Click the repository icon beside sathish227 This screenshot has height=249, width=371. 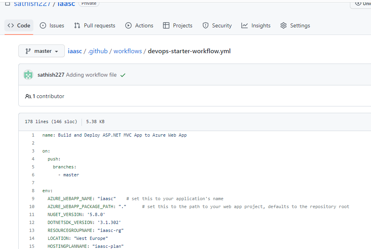(7, 3)
